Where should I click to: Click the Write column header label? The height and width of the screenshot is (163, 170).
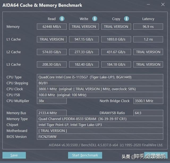click(x=84, y=19)
